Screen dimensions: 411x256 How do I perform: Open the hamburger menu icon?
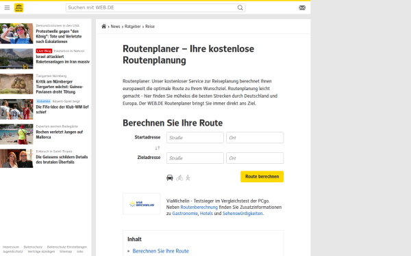coord(7,8)
